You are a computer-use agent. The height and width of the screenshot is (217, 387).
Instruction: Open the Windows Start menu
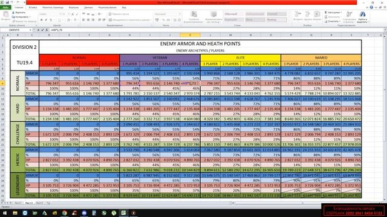5,213
